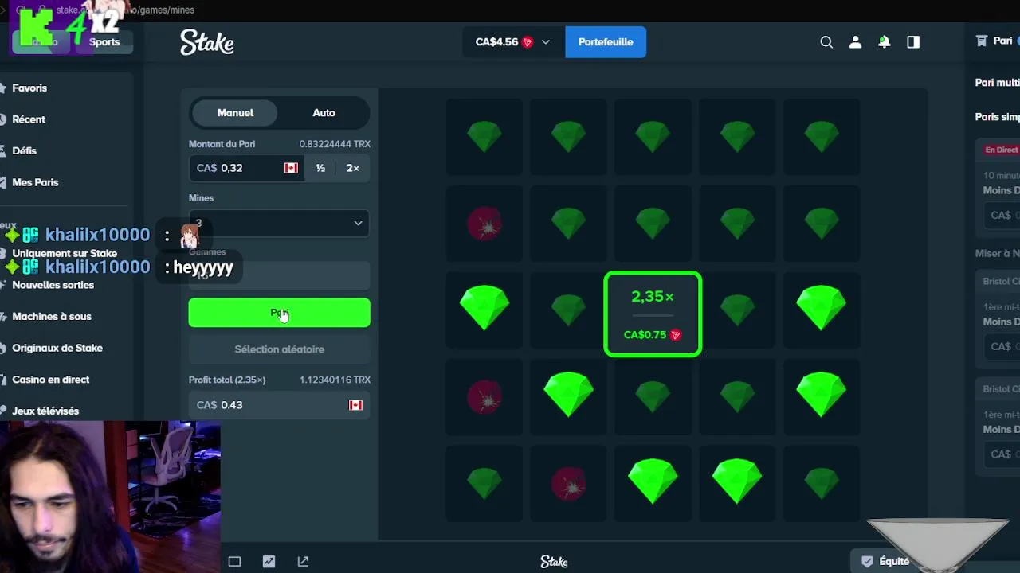Click the dim gem in bottom row's last column
1020x573 pixels.
[x=822, y=482]
